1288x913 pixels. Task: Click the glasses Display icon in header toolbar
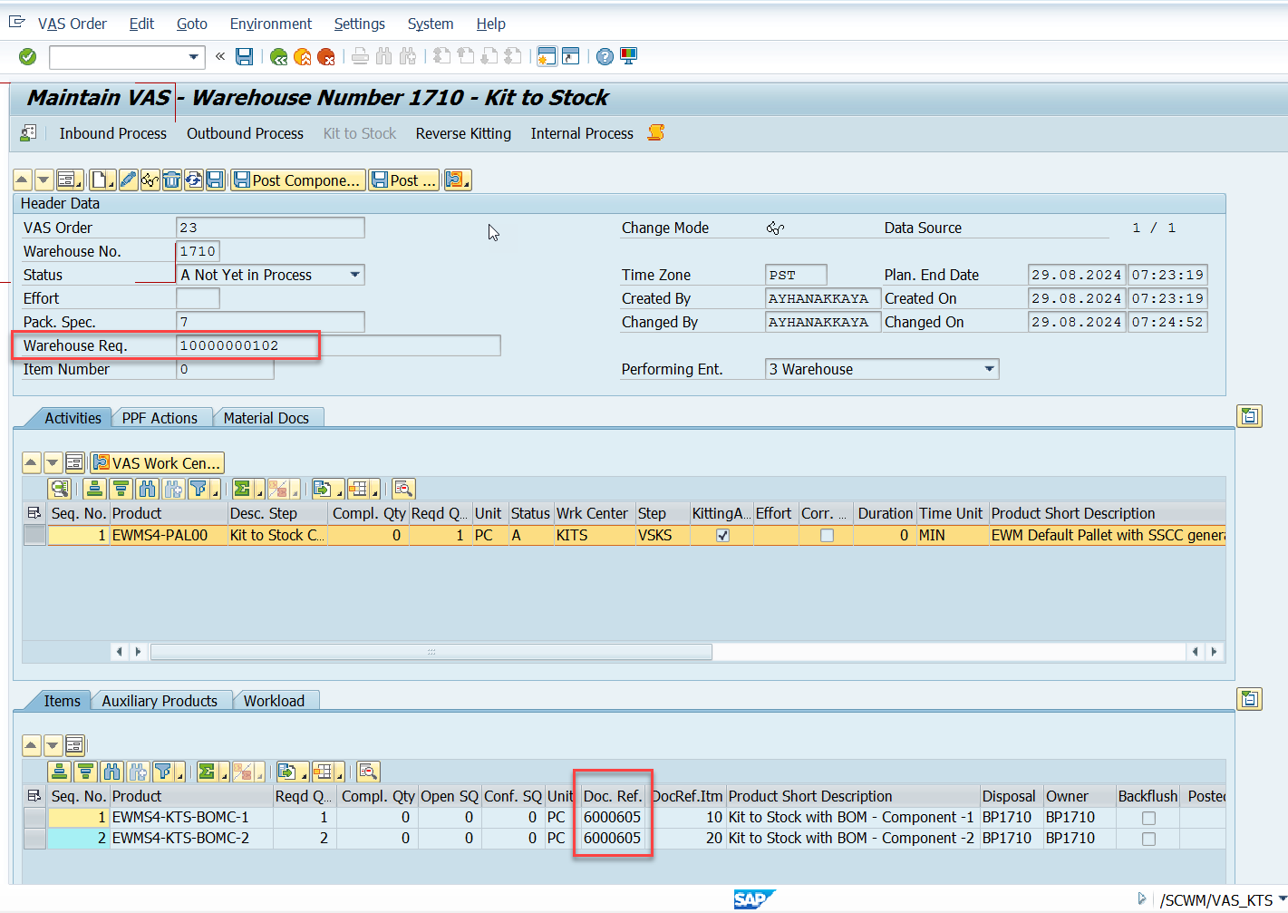pyautogui.click(x=150, y=180)
